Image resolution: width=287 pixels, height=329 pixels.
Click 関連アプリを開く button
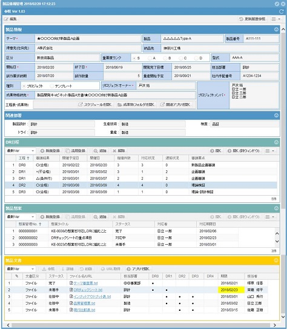[x=176, y=104]
